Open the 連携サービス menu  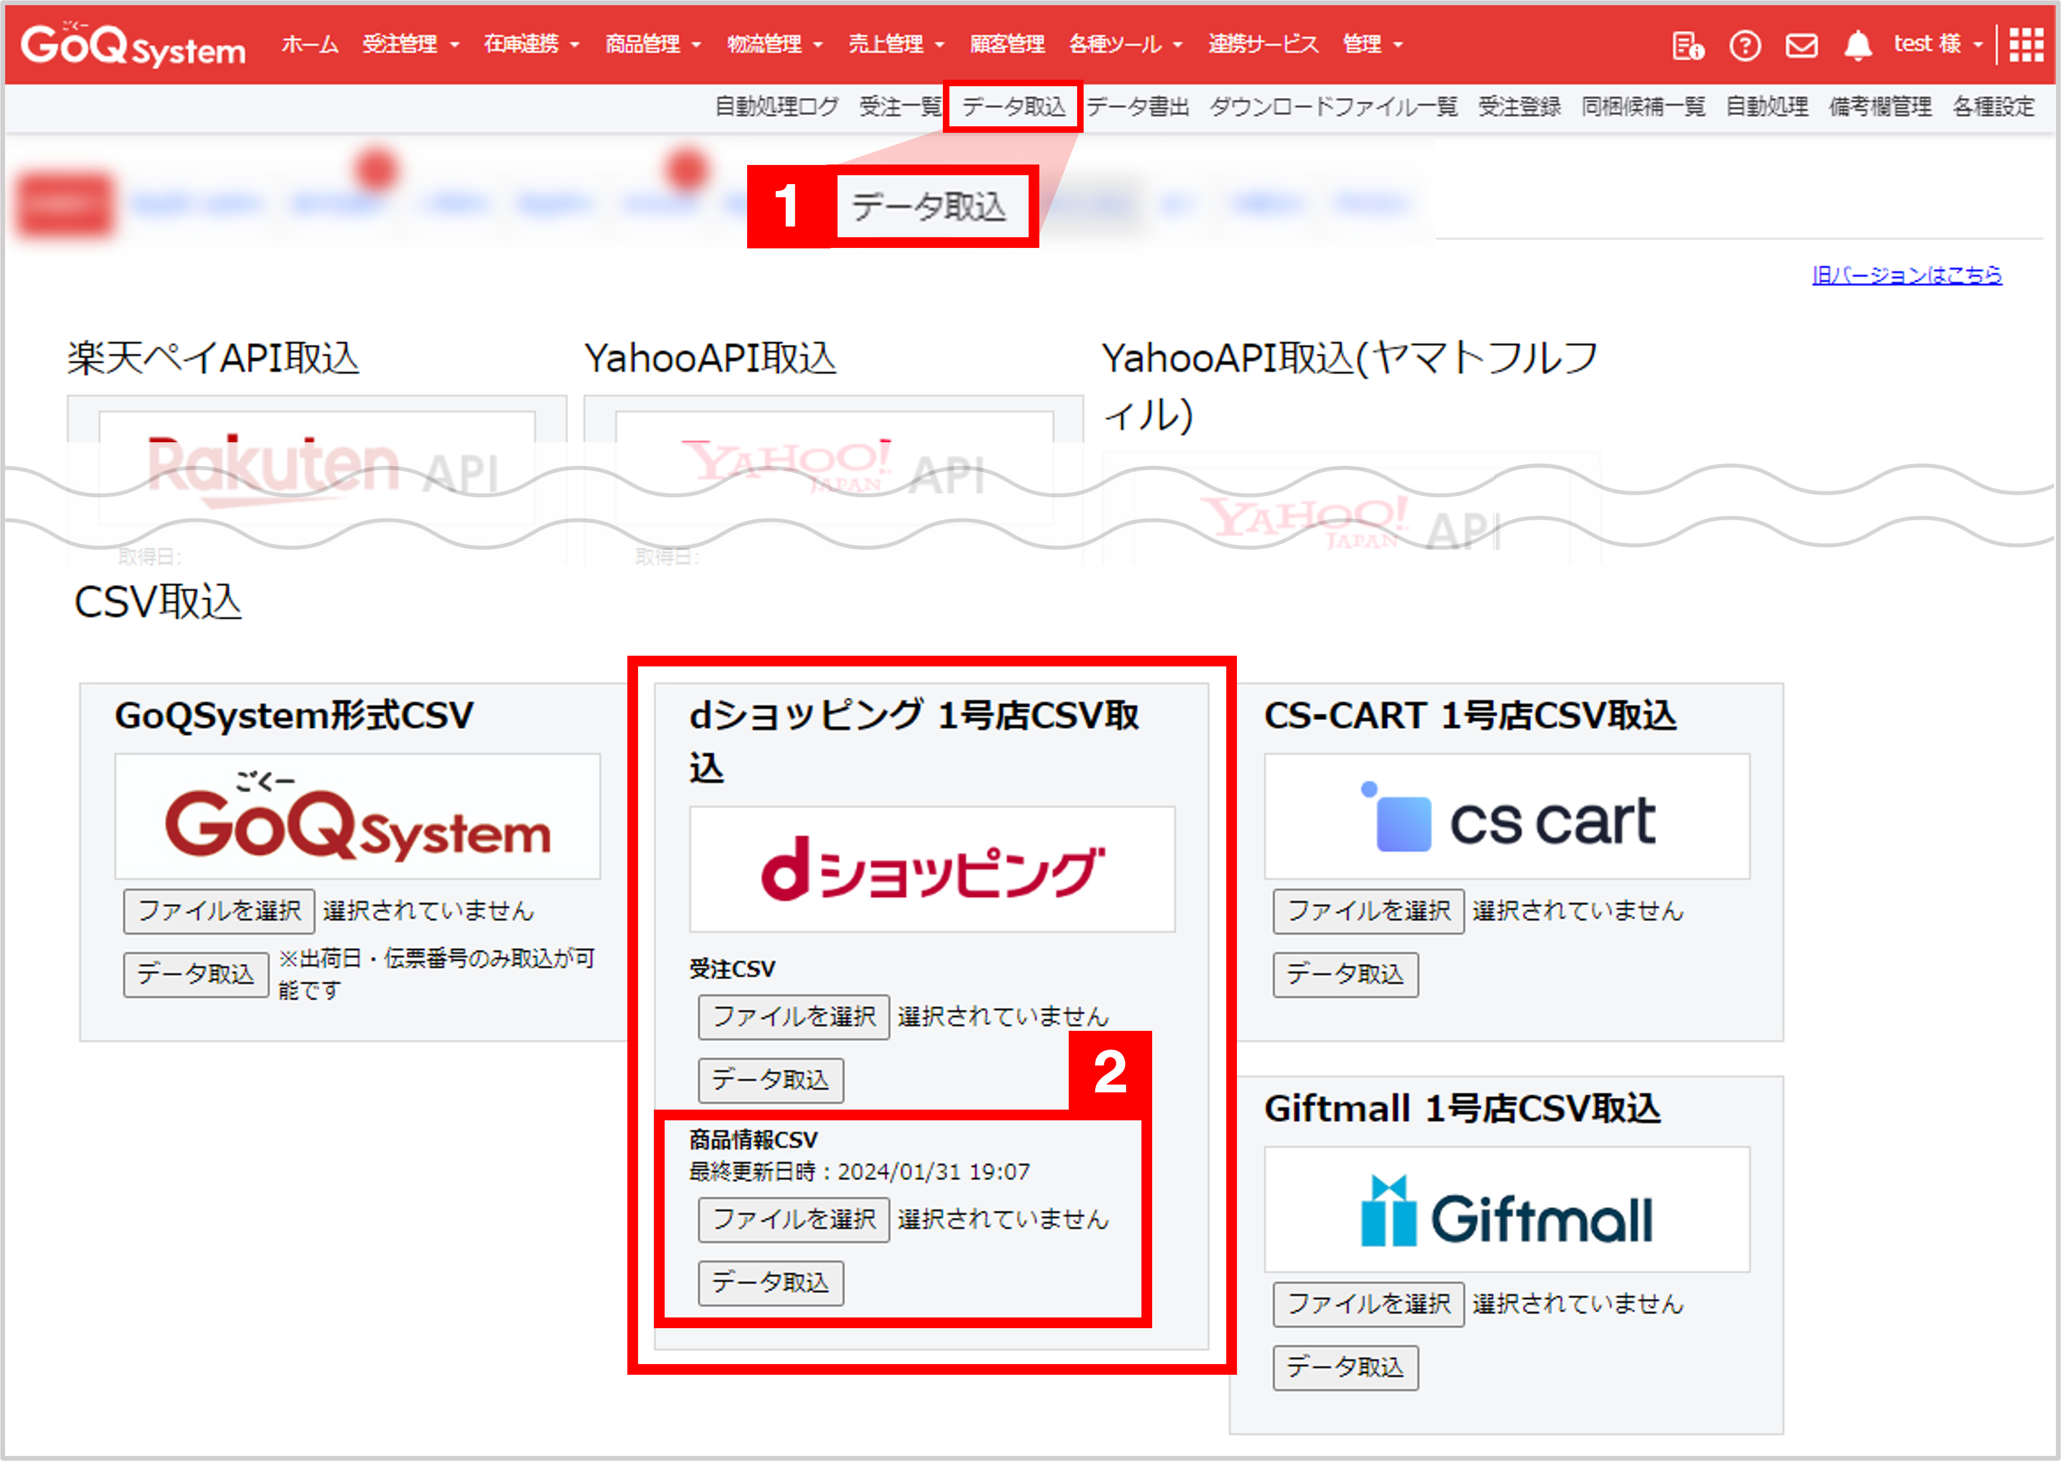point(1263,44)
